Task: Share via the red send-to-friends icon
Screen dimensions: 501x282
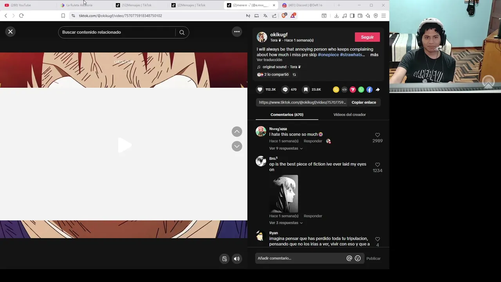Action: tap(353, 90)
